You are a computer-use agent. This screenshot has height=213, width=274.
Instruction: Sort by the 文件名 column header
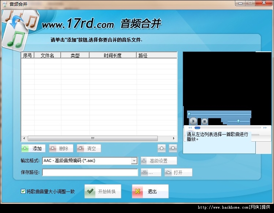click(x=47, y=55)
